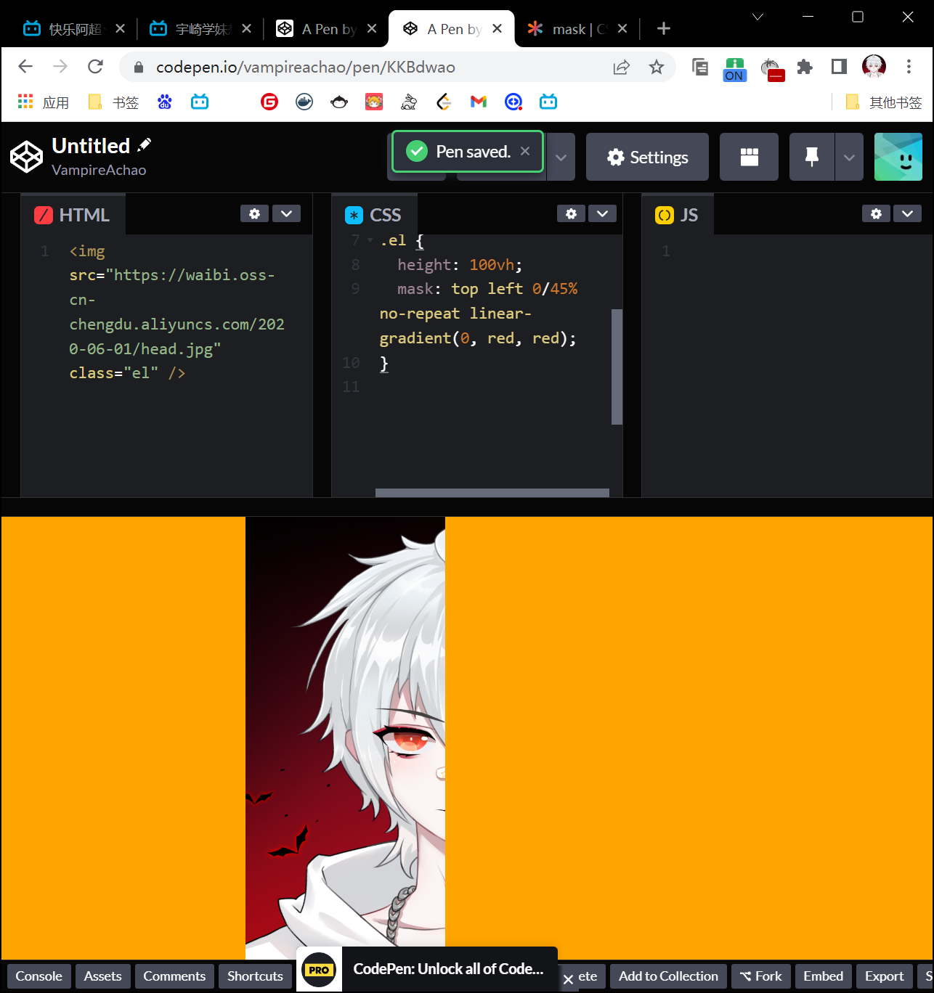Click the CodePen logo
Viewport: 934px width, 993px height.
[x=26, y=156]
